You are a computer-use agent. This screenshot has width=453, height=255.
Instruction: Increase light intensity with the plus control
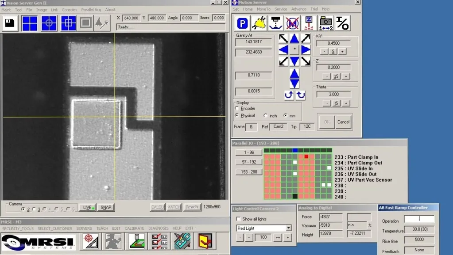(x=288, y=237)
